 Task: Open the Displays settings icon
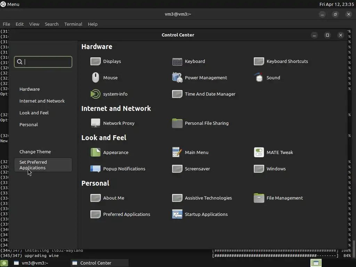click(x=95, y=61)
